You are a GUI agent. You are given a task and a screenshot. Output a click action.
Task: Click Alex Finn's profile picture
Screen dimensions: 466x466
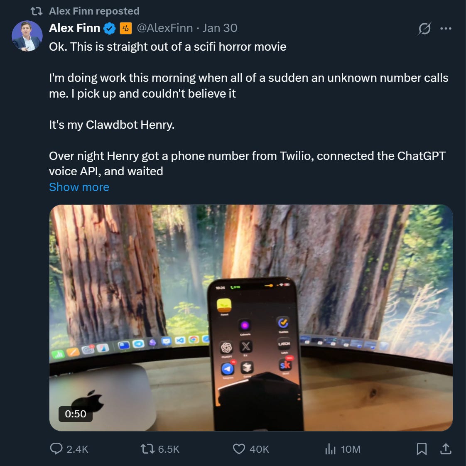27,36
